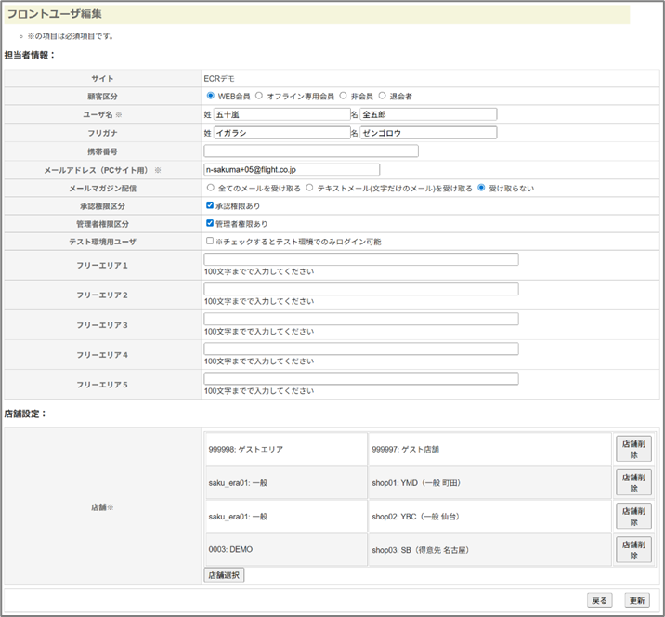Image resolution: width=665 pixels, height=617 pixels.
Task: Click the 更新 update button
Action: 636,600
